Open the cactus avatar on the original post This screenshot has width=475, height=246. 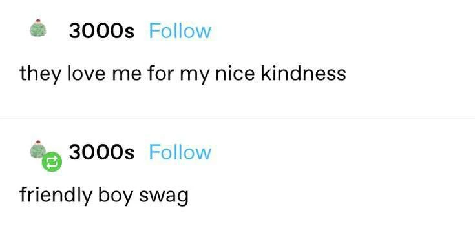38,28
